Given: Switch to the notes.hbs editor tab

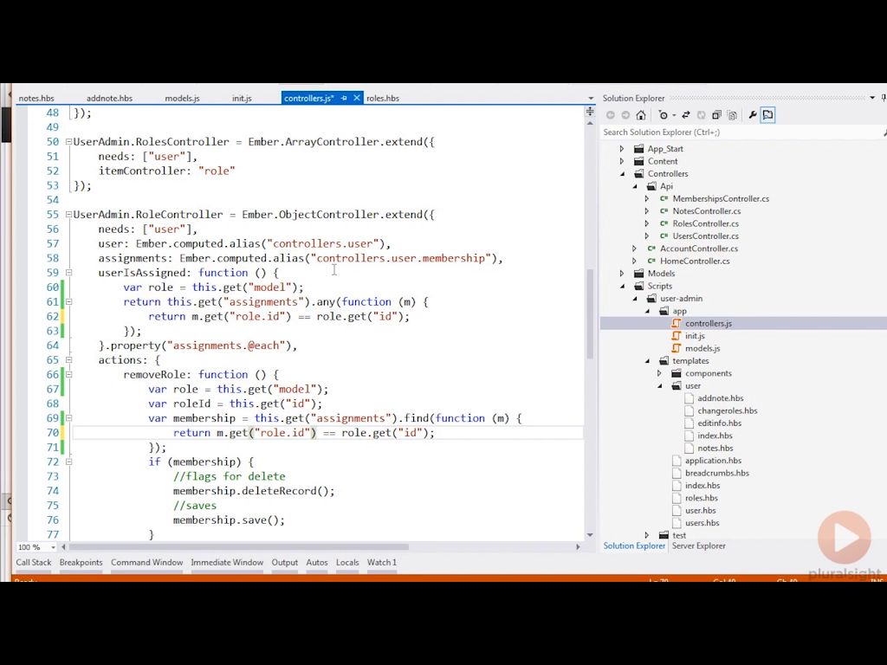Looking at the screenshot, I should coord(36,98).
